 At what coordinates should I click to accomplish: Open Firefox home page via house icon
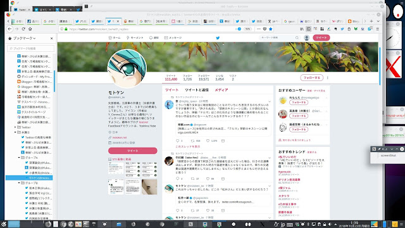coord(30,29)
